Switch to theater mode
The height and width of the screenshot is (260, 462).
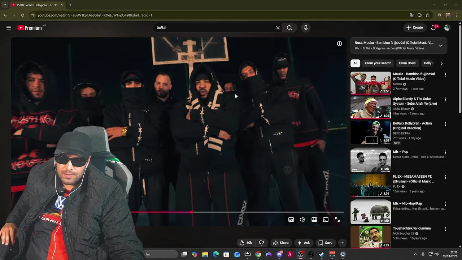coord(314,220)
